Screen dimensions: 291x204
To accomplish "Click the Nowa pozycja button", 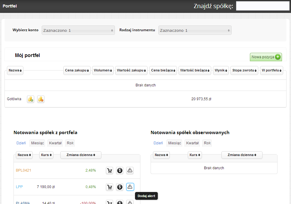I will pyautogui.click(x=266, y=57).
